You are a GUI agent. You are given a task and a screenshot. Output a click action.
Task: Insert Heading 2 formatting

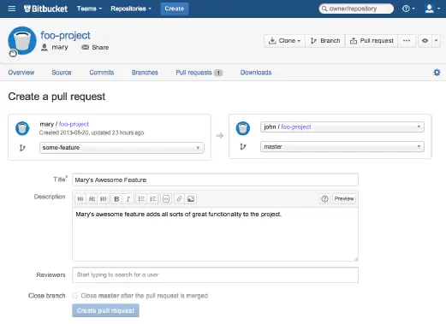92,199
